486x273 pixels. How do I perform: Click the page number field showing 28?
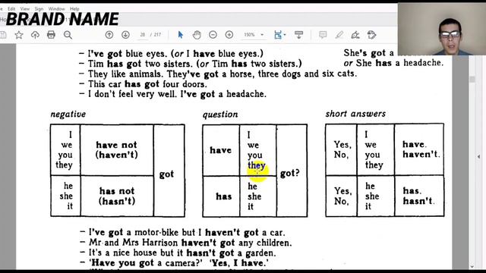click(143, 35)
